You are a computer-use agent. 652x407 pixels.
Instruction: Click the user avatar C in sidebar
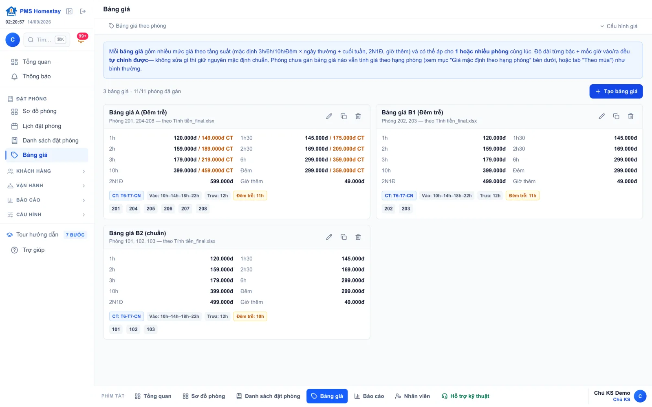13,40
